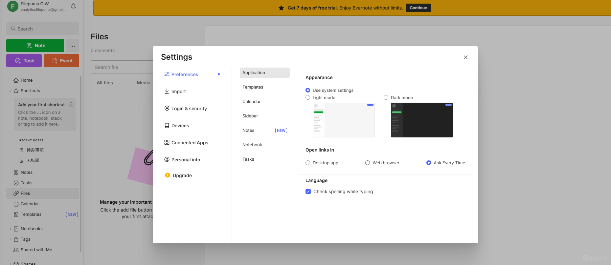Click the Calendar icon in sidebar
Screen dimensions: 611x265
coord(16,204)
